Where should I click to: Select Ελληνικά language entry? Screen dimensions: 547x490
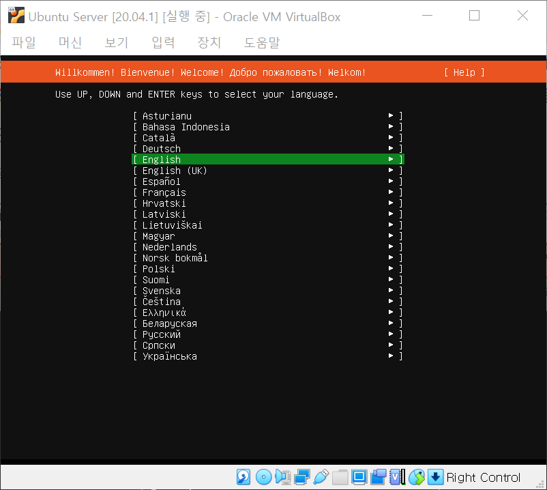tap(268, 313)
